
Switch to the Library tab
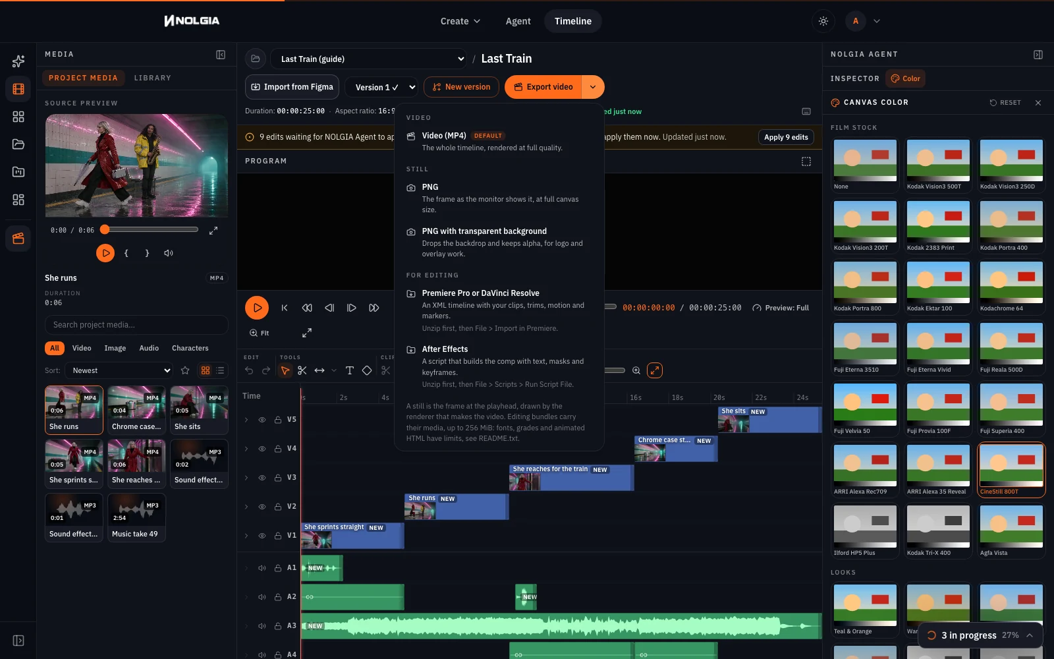click(x=153, y=78)
